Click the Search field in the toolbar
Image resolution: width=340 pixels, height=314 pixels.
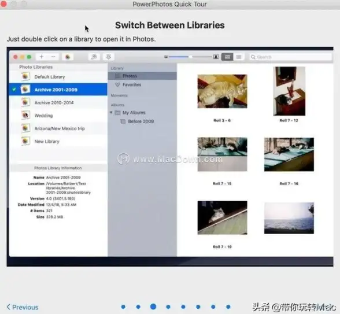pos(290,57)
